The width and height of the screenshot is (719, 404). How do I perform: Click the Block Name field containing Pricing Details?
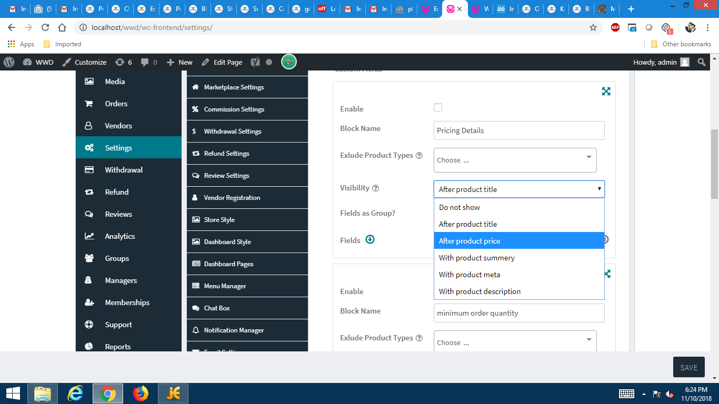point(519,130)
